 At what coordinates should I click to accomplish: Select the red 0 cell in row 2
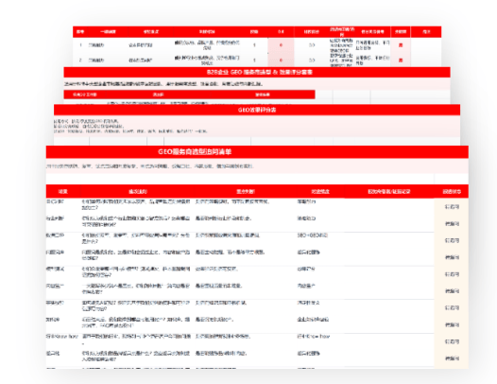tap(281, 60)
